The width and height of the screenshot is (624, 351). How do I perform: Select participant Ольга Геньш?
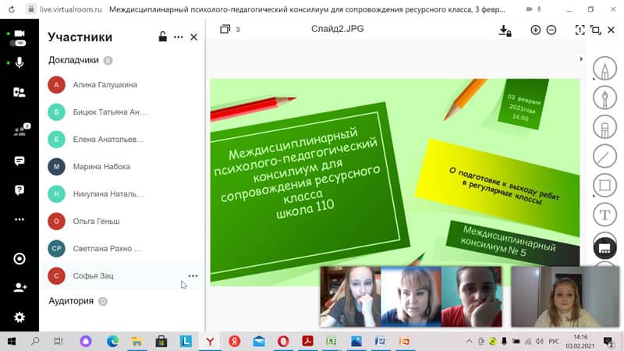click(123, 222)
